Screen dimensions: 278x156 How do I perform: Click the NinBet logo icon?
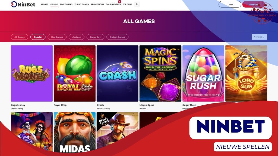pos(14,4)
